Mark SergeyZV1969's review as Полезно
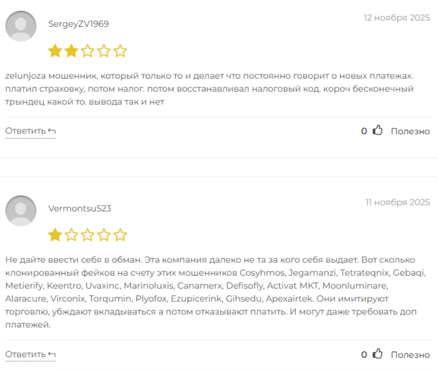This screenshot has width=438, height=370. [410, 131]
